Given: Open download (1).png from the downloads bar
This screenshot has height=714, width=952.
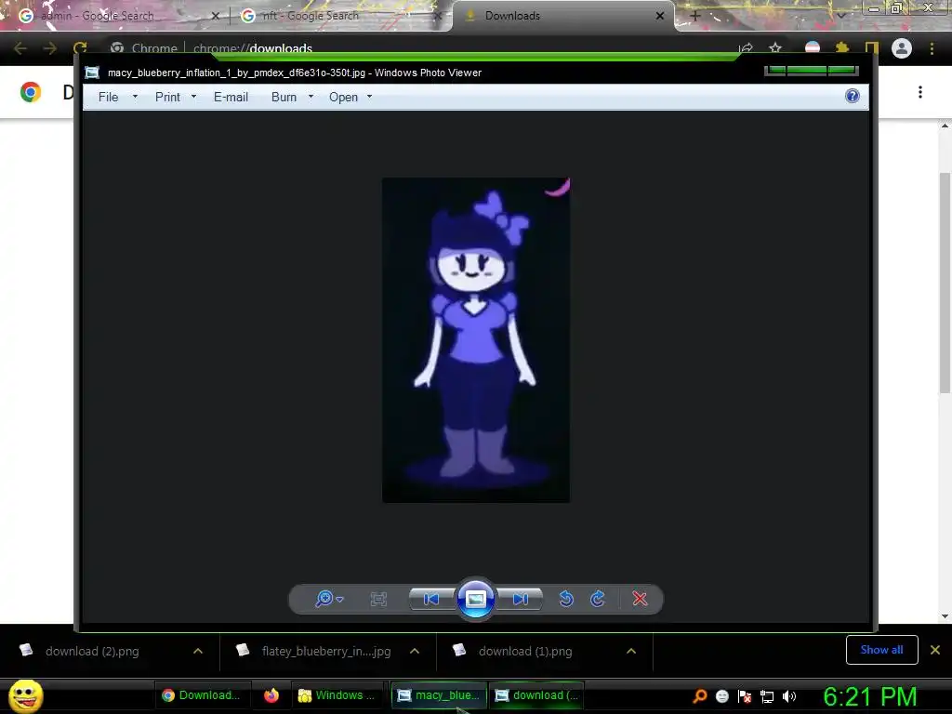Looking at the screenshot, I should pyautogui.click(x=525, y=651).
